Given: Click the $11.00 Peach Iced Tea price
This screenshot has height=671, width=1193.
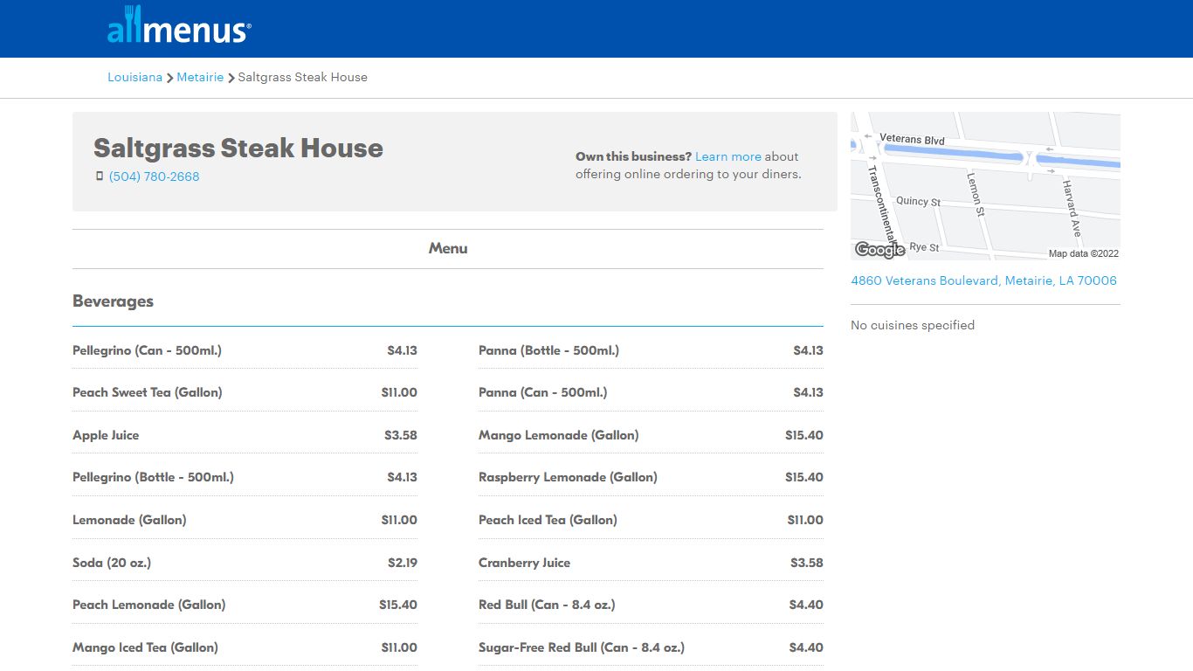Looking at the screenshot, I should coord(805,520).
